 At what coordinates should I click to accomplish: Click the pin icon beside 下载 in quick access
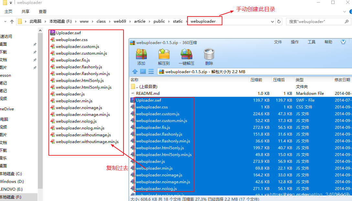[35, 52]
